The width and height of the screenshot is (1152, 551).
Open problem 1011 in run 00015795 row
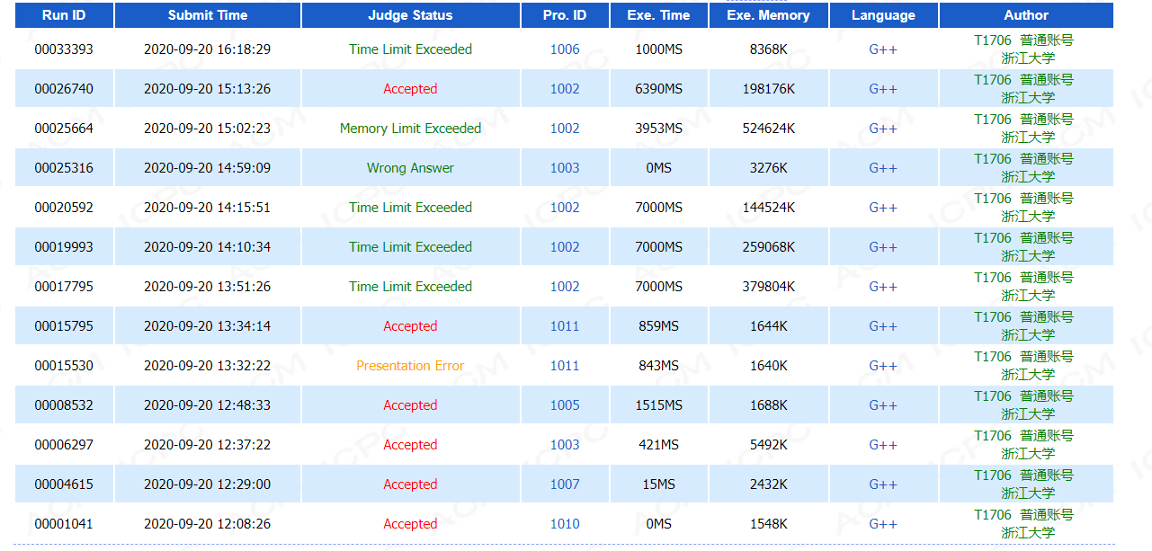coord(565,326)
